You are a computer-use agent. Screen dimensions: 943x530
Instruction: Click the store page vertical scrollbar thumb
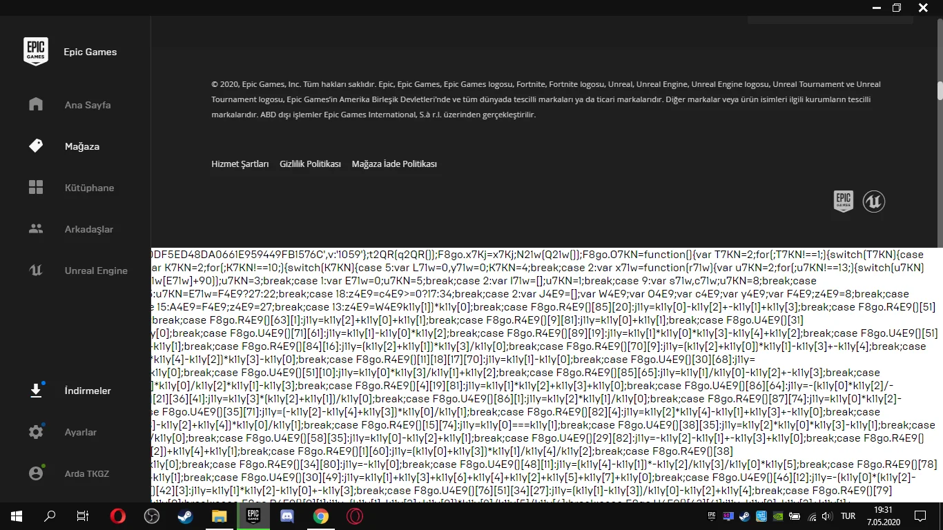[x=940, y=91]
